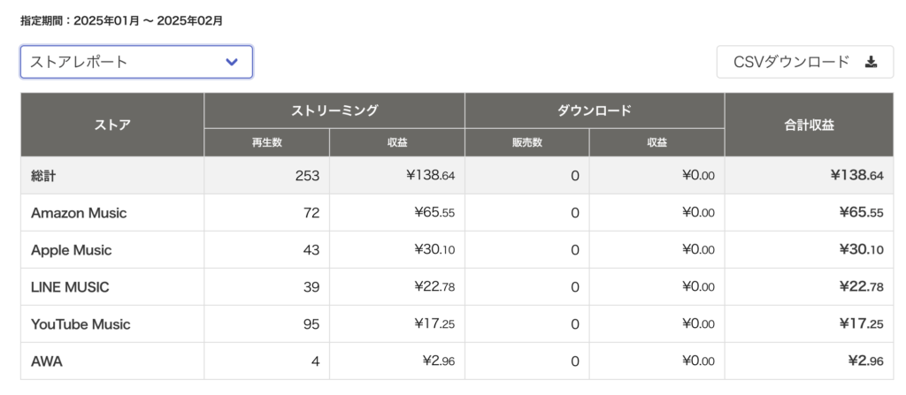Select the ストア column header

click(x=112, y=125)
